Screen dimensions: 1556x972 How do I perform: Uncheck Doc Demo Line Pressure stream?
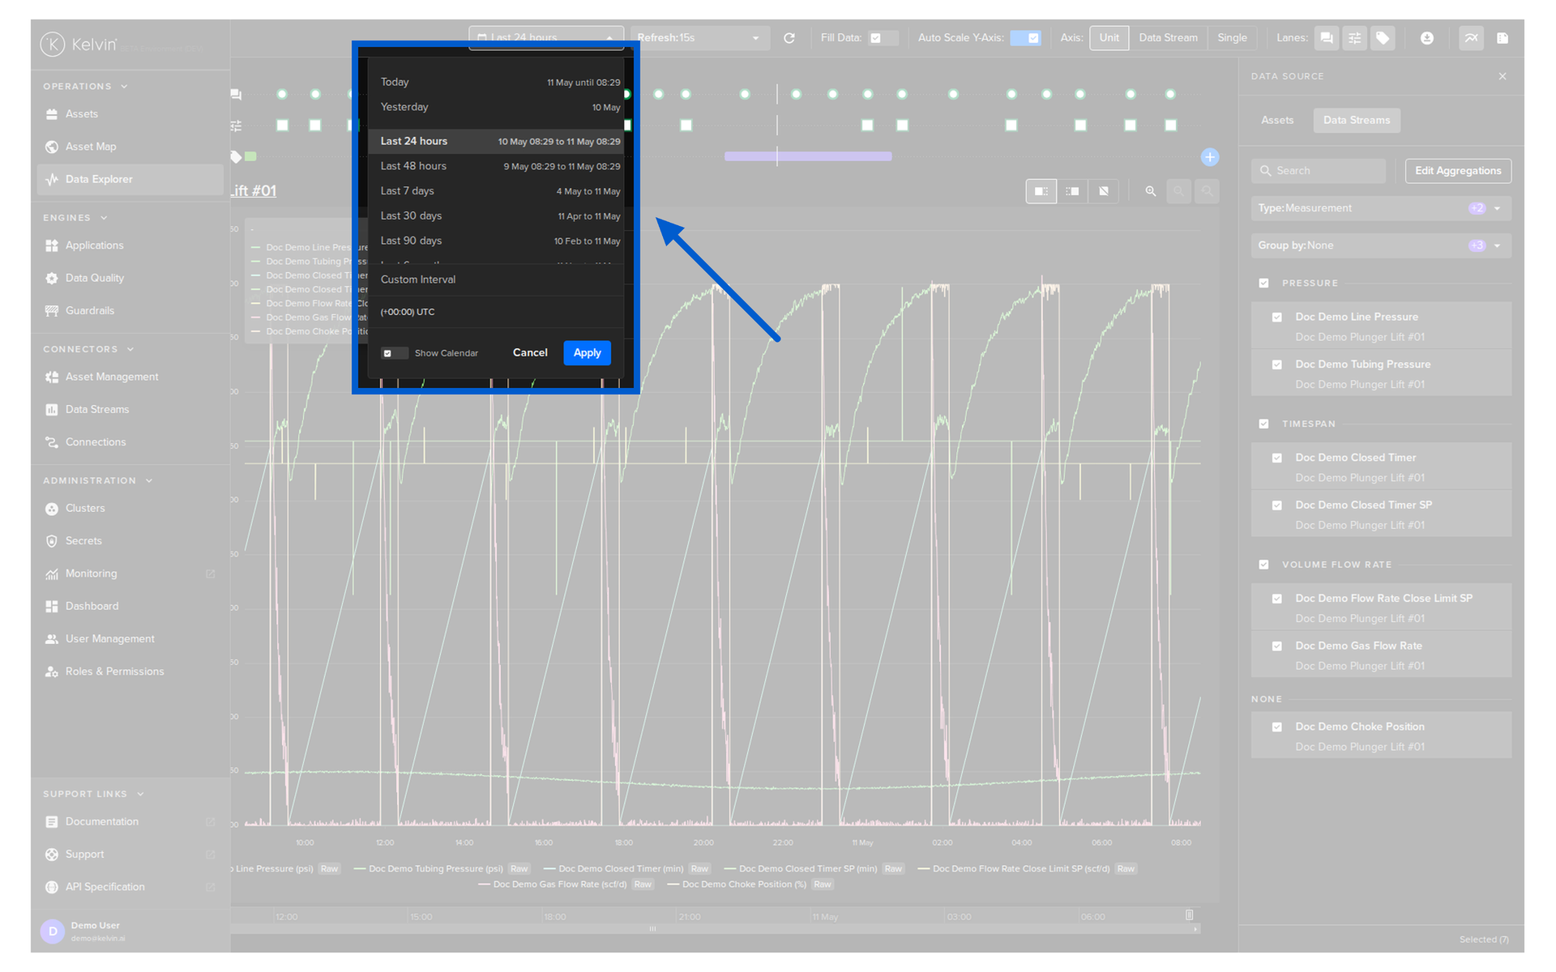point(1276,318)
